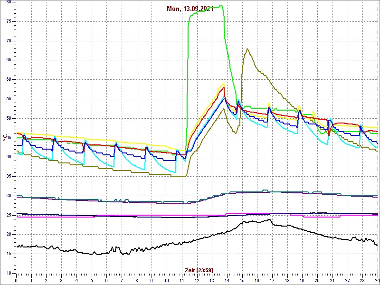380x285 pixels.
Task: Select the 45 label on temperature axis
Action: tap(8, 138)
